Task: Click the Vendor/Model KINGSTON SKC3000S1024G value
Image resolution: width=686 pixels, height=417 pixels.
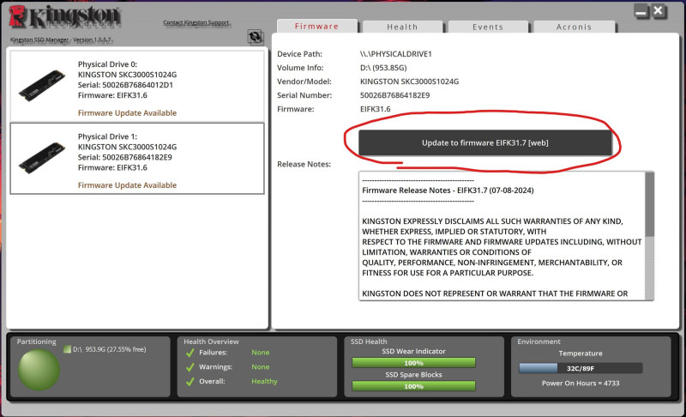Action: pos(410,82)
